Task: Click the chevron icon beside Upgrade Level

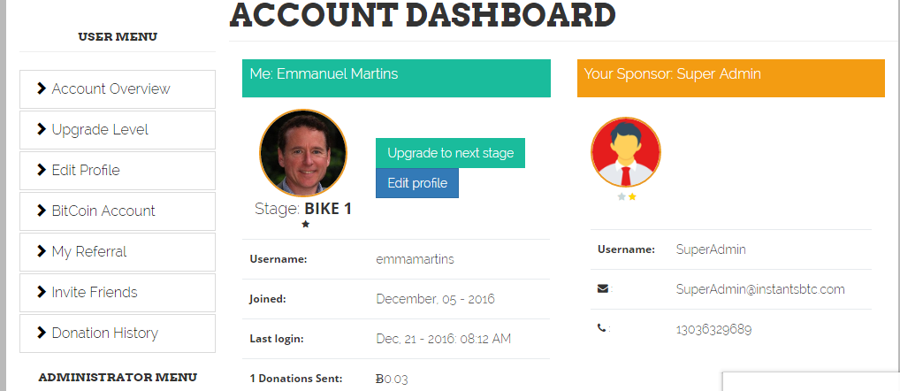Action: (x=41, y=129)
